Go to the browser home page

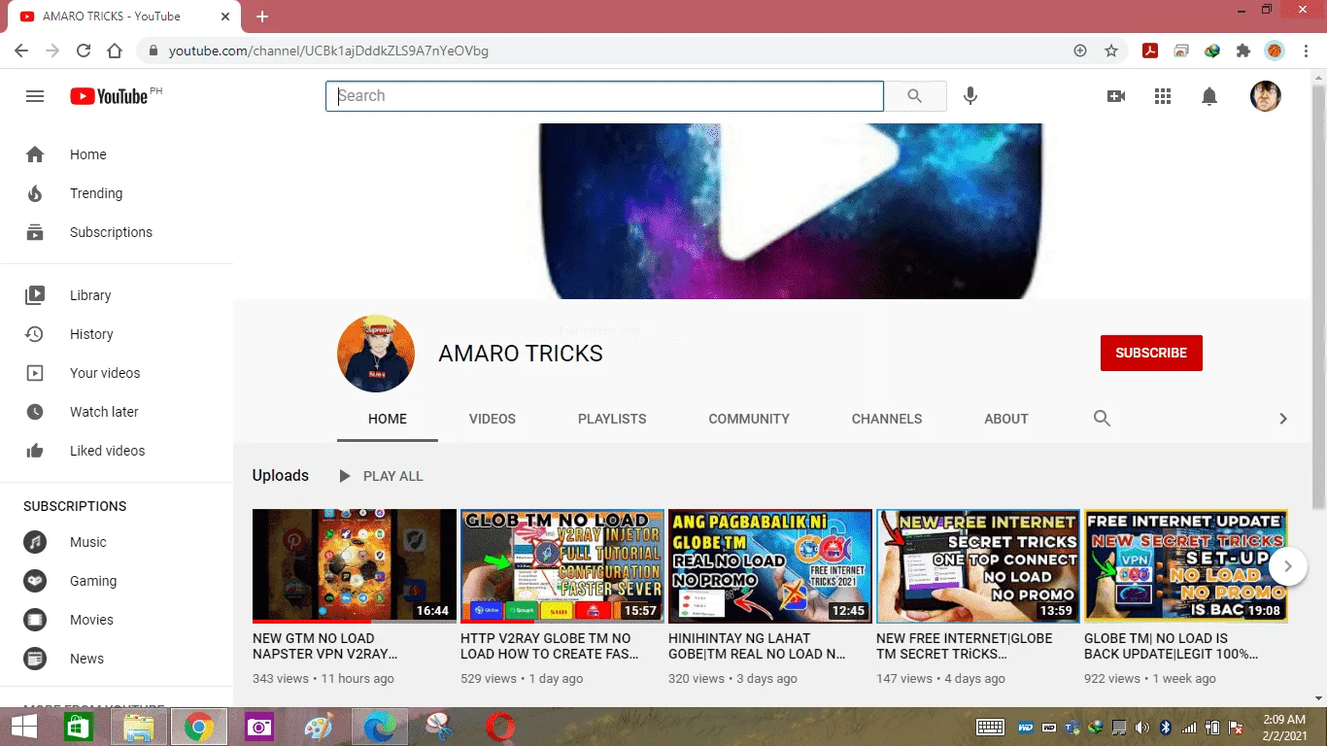pyautogui.click(x=115, y=51)
